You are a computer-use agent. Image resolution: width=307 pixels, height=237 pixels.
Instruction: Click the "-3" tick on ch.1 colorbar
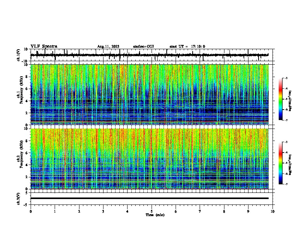(x=286, y=78)
